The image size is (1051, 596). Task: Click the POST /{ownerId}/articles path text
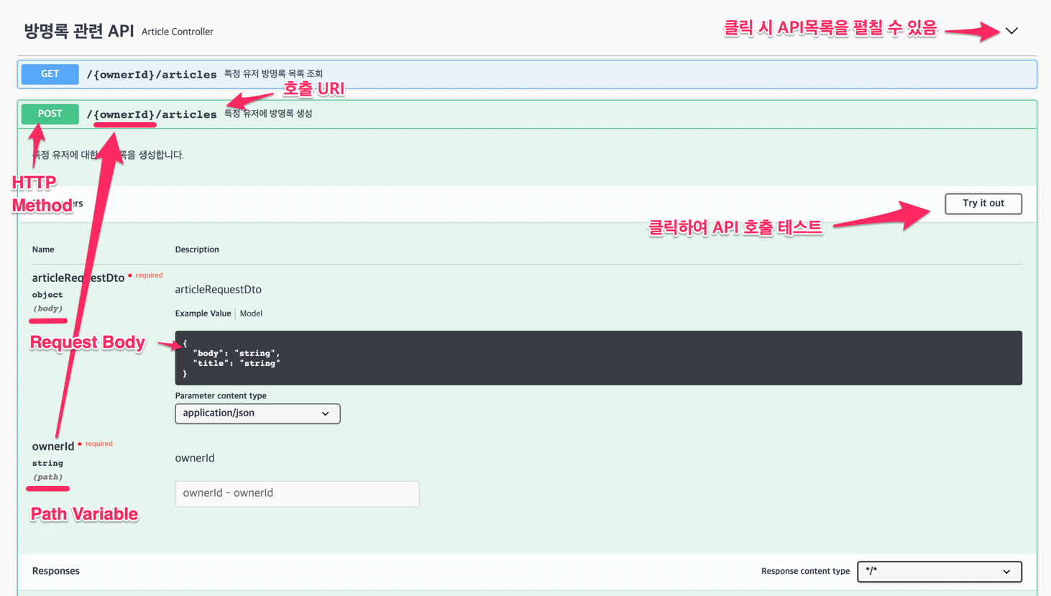tap(152, 114)
